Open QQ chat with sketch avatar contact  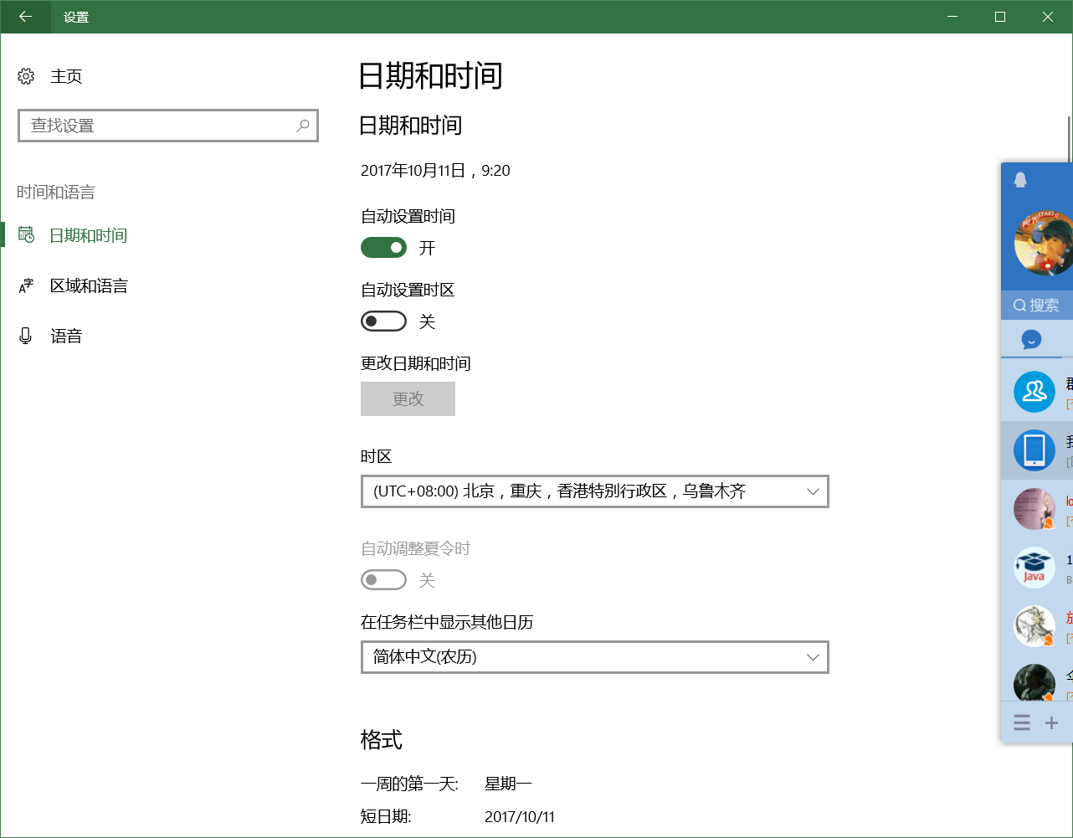click(x=1034, y=626)
